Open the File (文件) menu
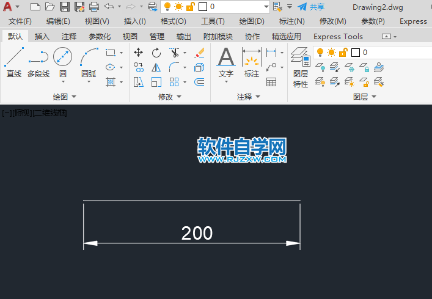The height and width of the screenshot is (299, 432). coord(20,21)
